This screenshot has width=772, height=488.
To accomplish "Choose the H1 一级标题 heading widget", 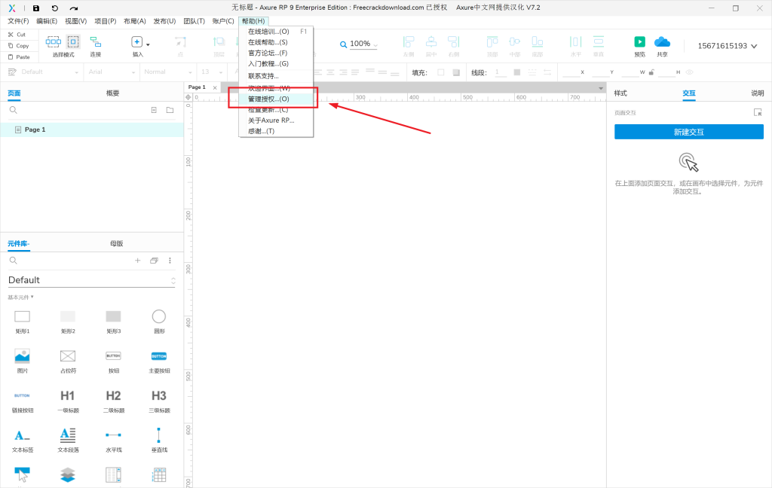I will pyautogui.click(x=68, y=396).
